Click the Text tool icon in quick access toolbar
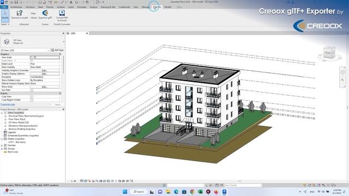The height and width of the screenshot is (196, 349). tap(71, 2)
